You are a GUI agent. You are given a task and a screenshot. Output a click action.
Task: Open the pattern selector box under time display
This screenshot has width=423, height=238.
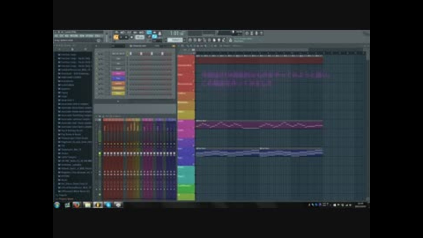point(175,40)
